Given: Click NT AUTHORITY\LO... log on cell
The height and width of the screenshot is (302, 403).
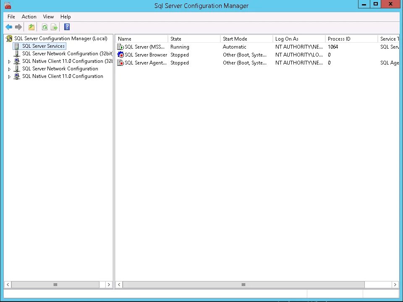Looking at the screenshot, I should [299, 54].
